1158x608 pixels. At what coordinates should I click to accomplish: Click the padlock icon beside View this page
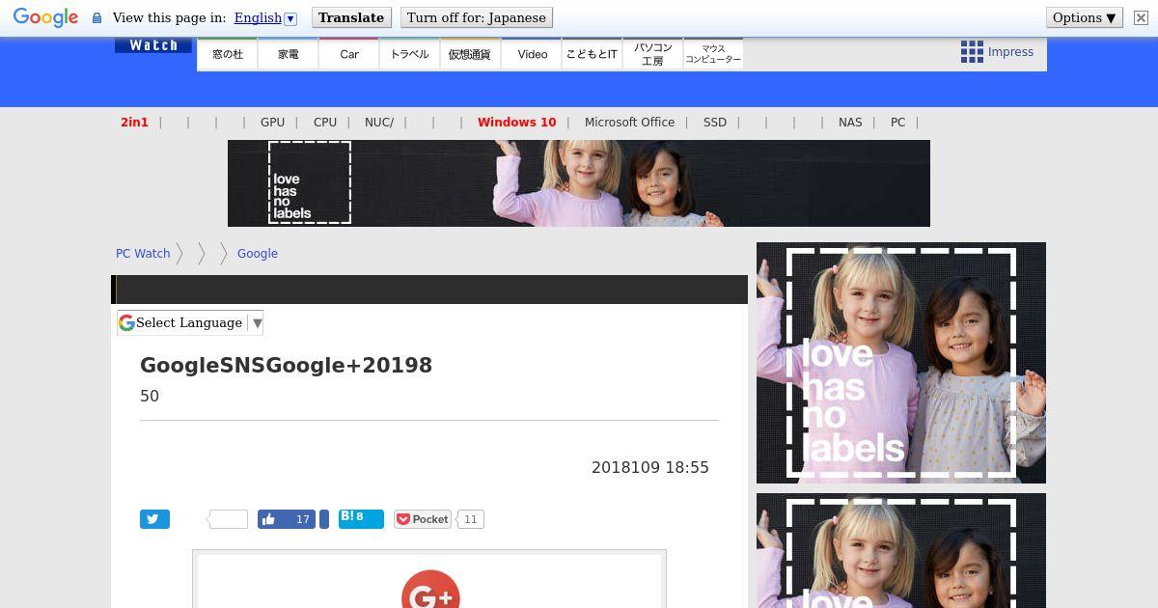[x=96, y=18]
